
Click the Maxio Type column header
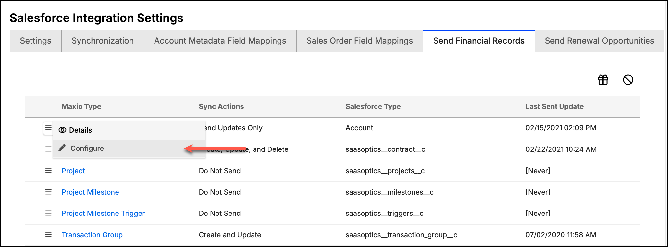81,107
